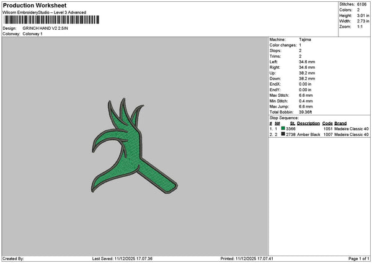Click stitch count '3366' in stop row 1
Image resolution: width=372 pixels, height=263 pixels.
point(291,129)
